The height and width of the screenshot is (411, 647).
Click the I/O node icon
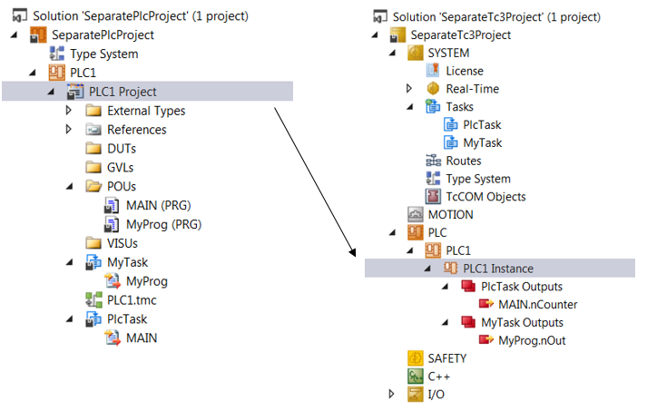[415, 394]
